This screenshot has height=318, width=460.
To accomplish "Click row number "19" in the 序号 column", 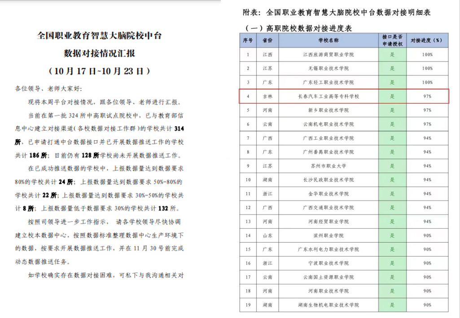I will [x=248, y=305].
